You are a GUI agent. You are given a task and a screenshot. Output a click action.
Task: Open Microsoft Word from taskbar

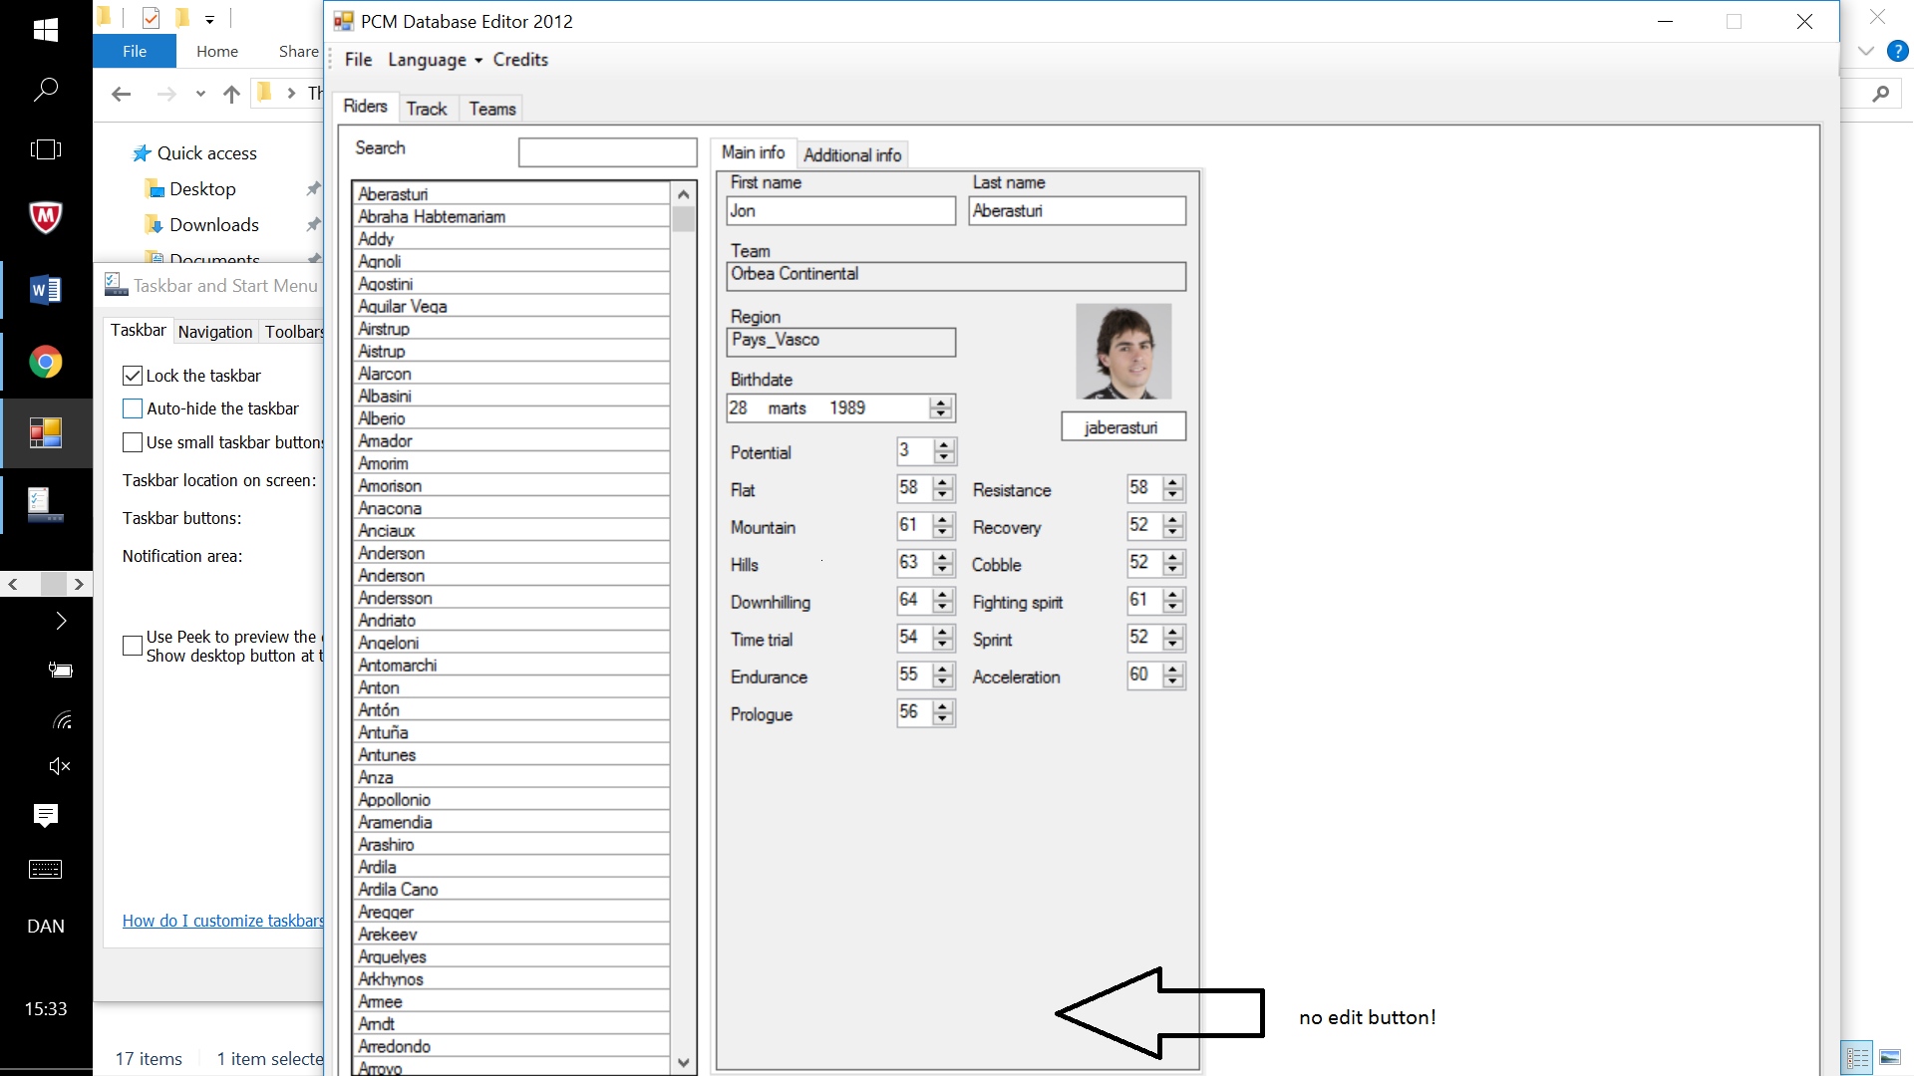(x=46, y=290)
